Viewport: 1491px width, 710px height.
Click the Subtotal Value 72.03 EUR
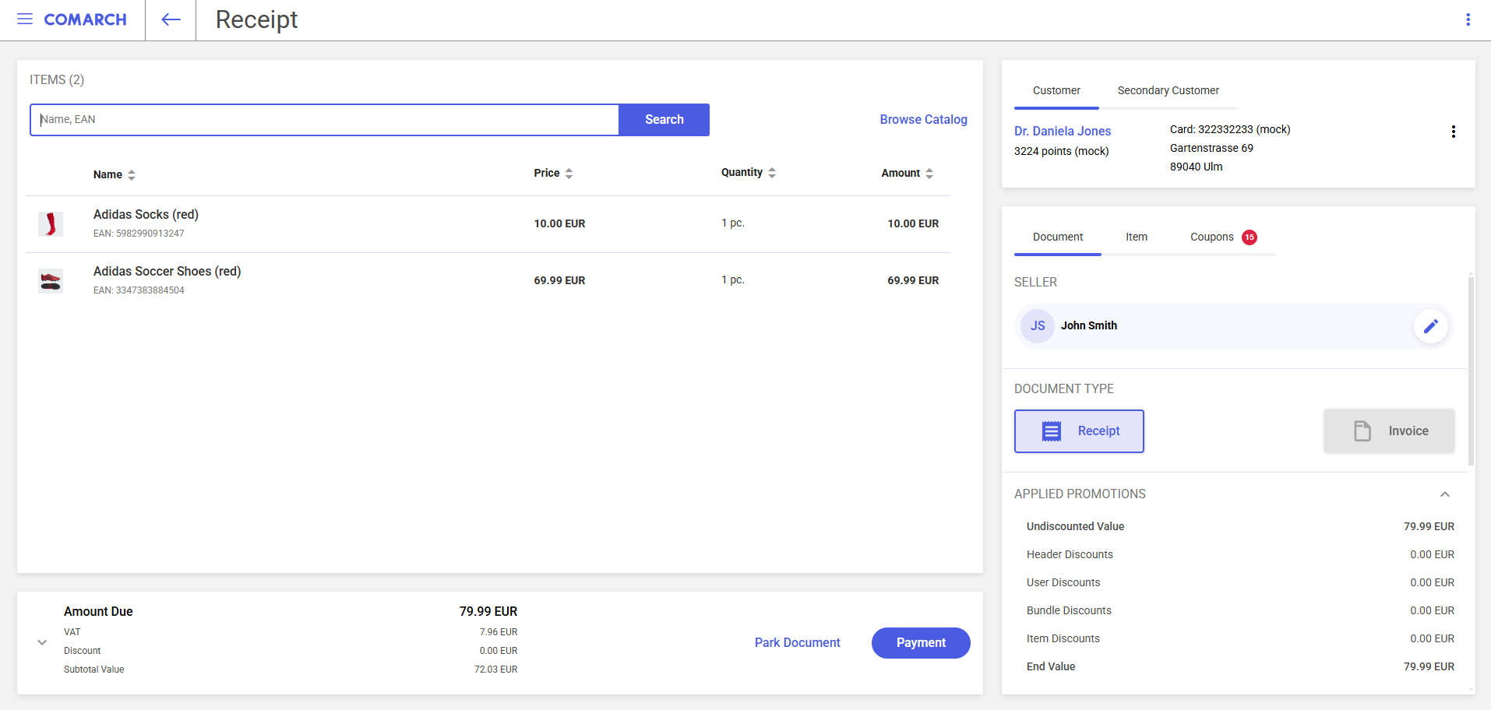tap(496, 670)
